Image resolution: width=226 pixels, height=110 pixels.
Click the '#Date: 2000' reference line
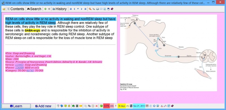[12, 59]
